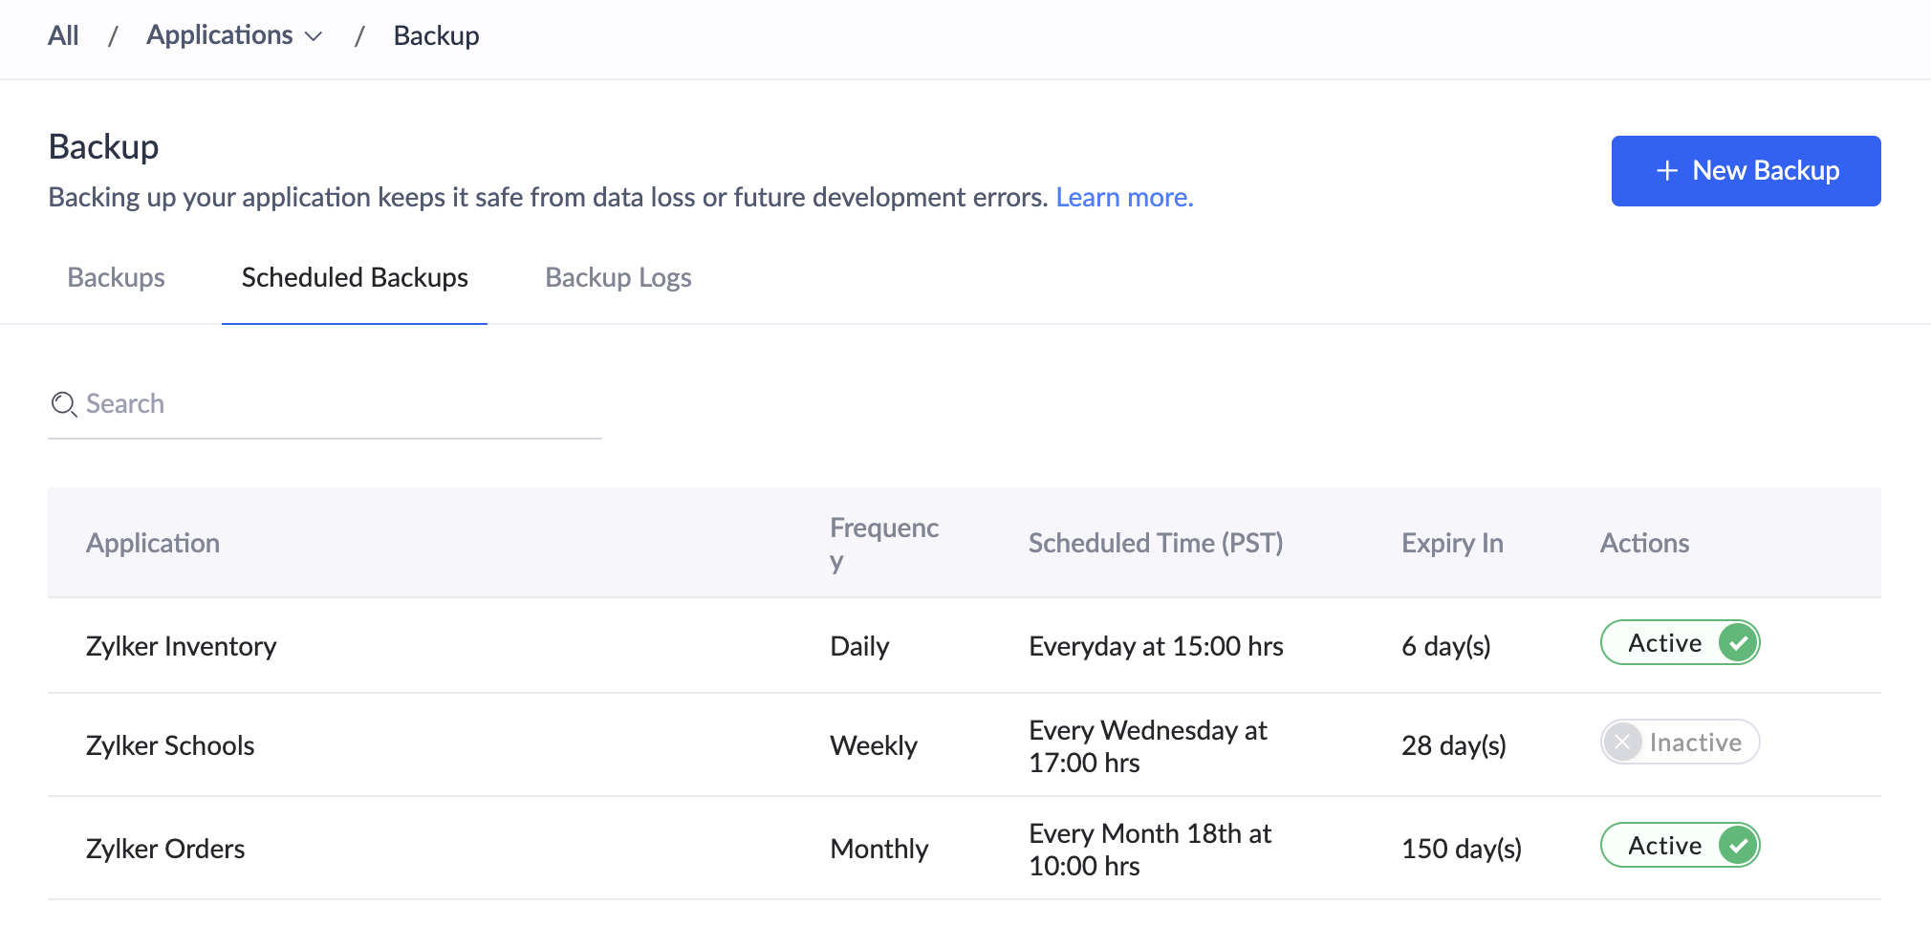Image resolution: width=1931 pixels, height=948 pixels.
Task: Open the Backup Logs tab
Action: coord(618,277)
